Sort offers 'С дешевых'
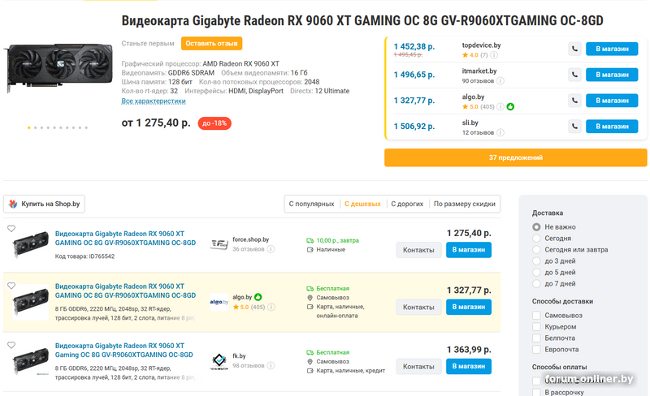Image resolution: width=650 pixels, height=396 pixels. (x=362, y=204)
